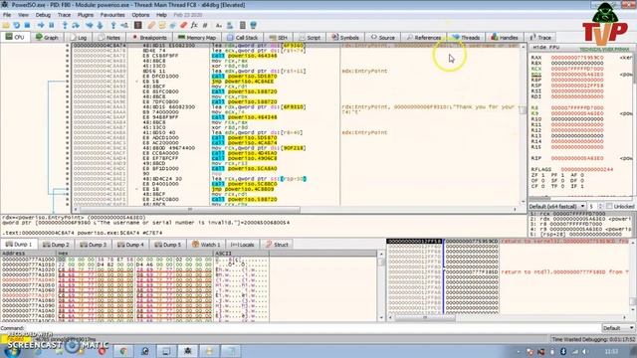Click the Step Over icon
This screenshot has height=358, width=637.
(76, 25)
